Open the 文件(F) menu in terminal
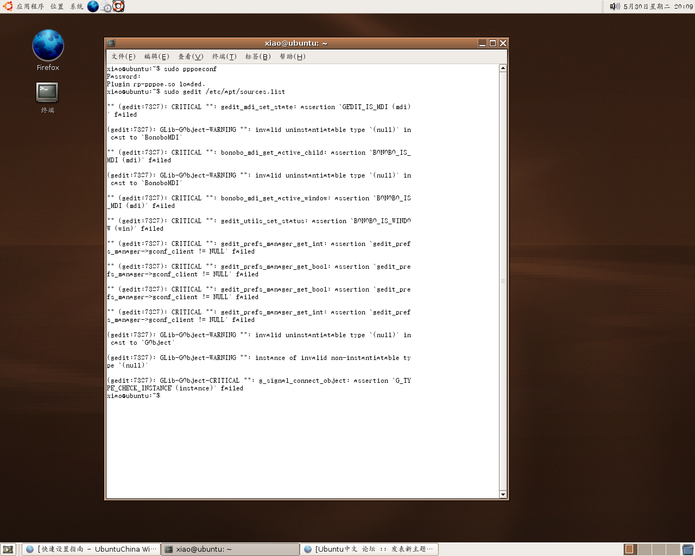Screen dimensions: 695x556 (123, 56)
